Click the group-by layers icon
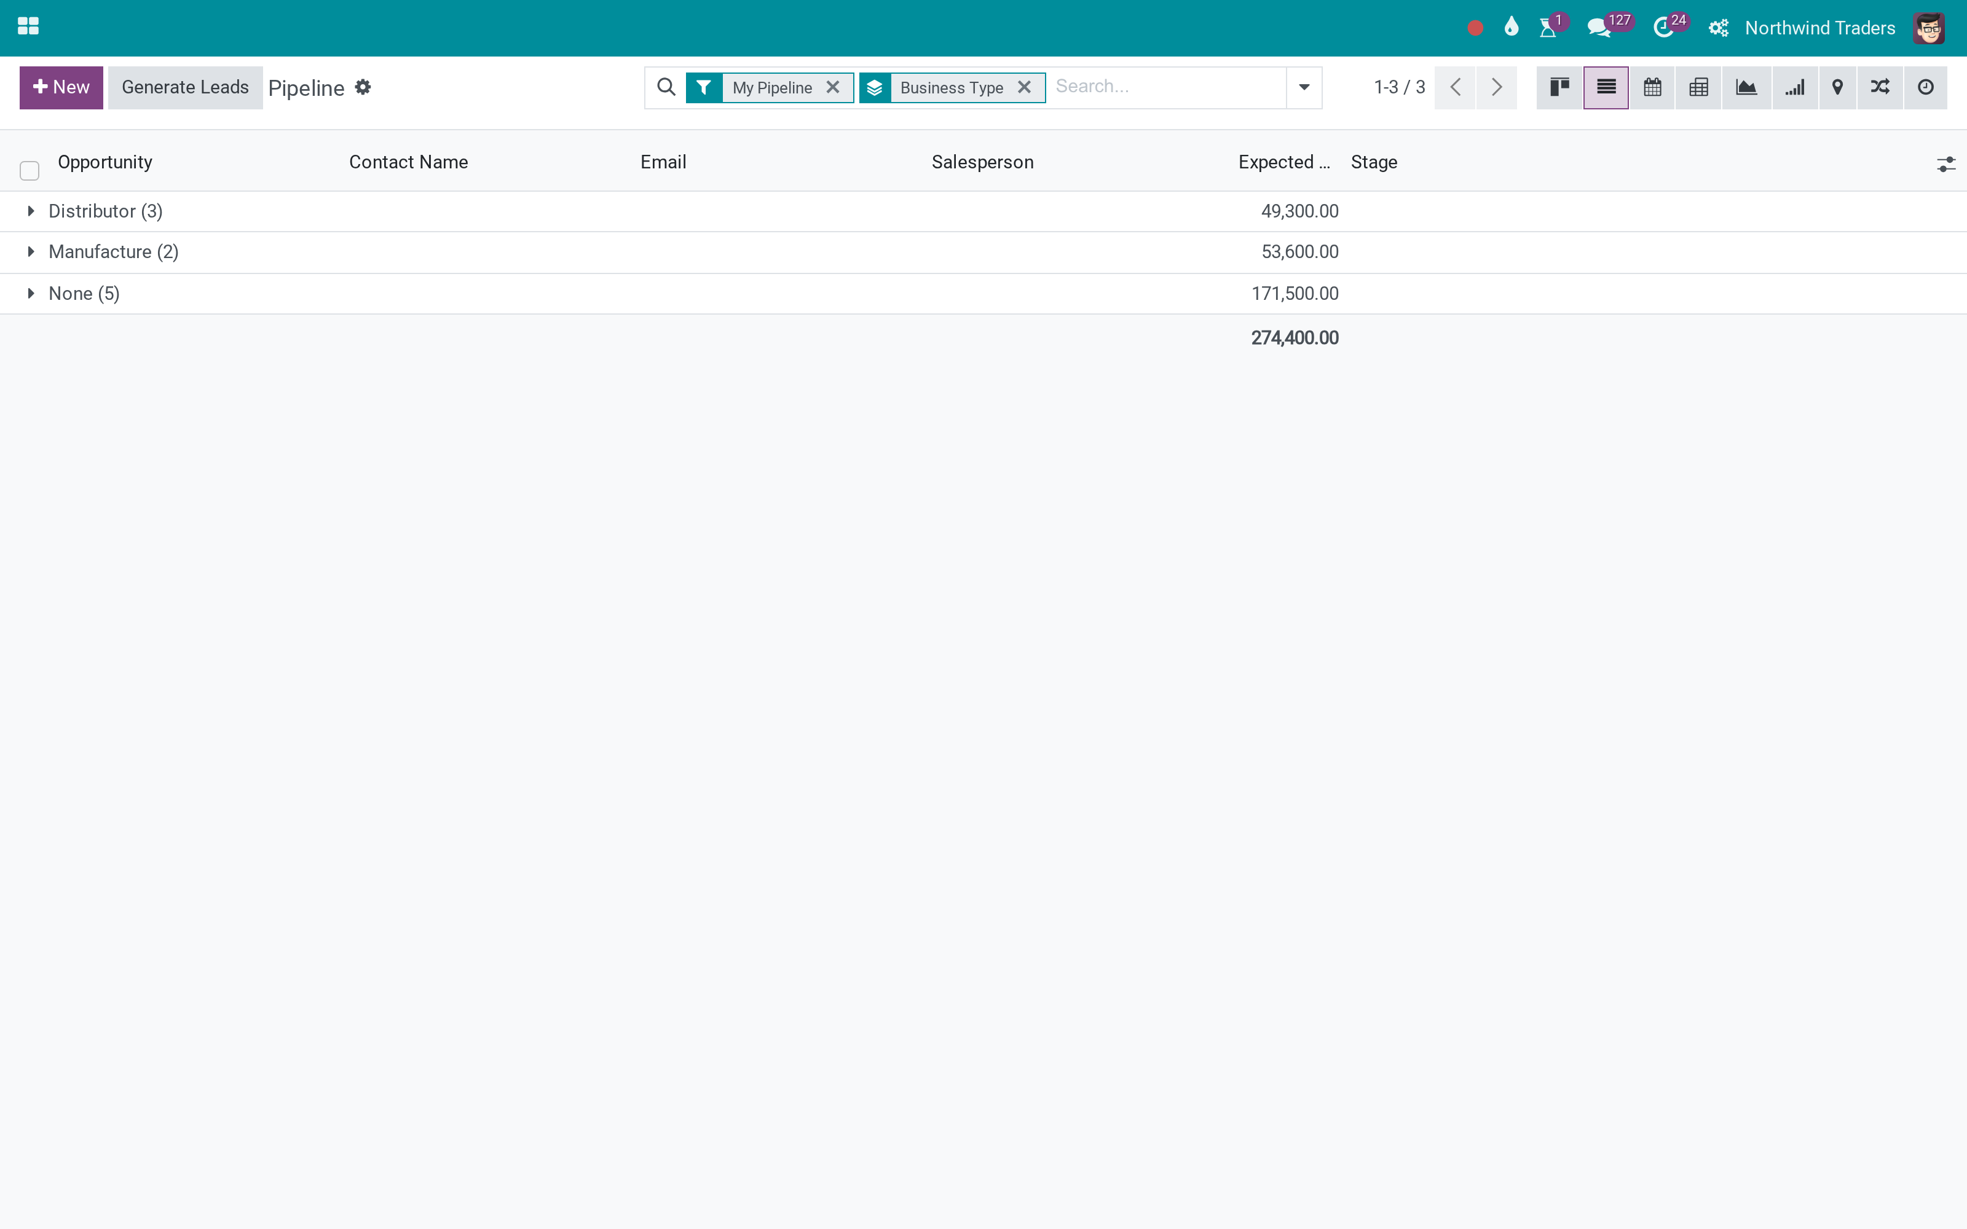Screen dimensions: 1967x1229 (875, 87)
